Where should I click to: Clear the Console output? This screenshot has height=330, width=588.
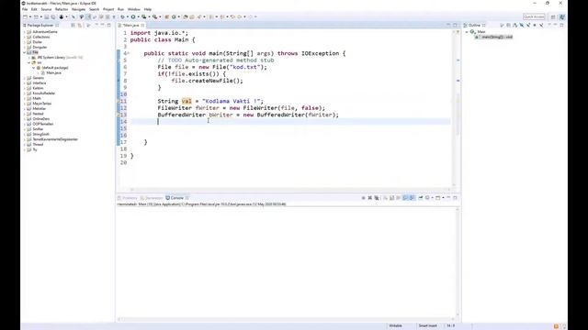(385, 198)
